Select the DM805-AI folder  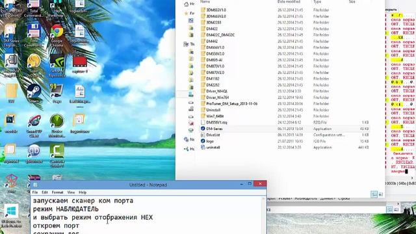click(x=285, y=60)
